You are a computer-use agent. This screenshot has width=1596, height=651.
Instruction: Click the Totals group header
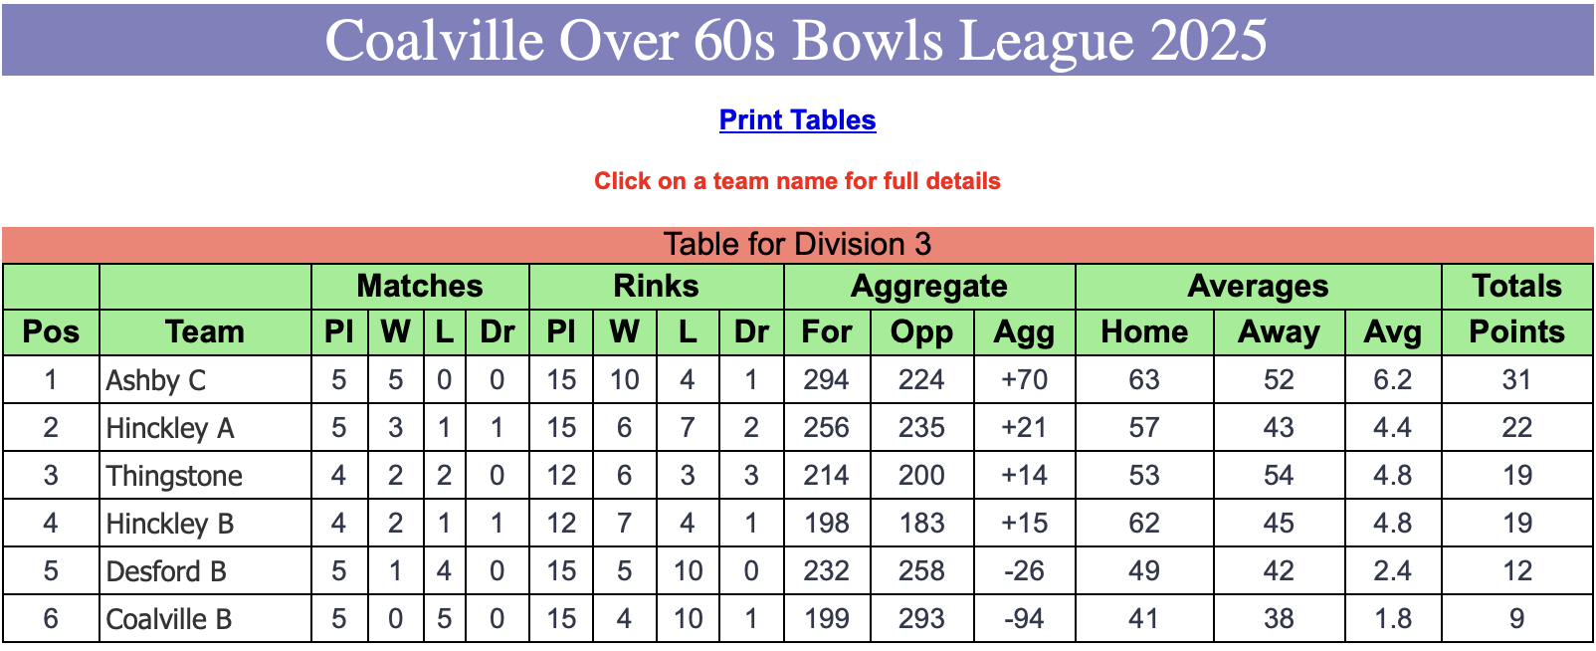(x=1516, y=287)
